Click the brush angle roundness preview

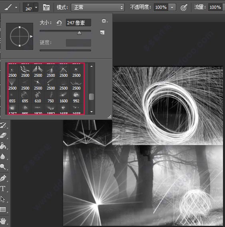coord(20,36)
